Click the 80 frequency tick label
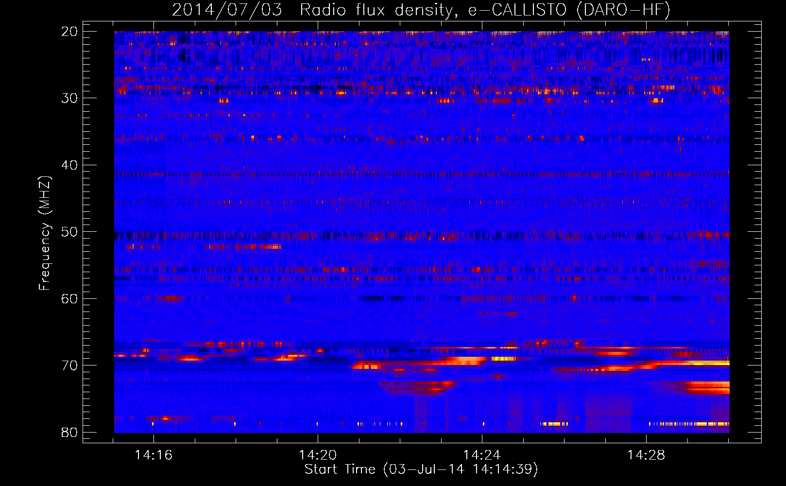 [69, 433]
